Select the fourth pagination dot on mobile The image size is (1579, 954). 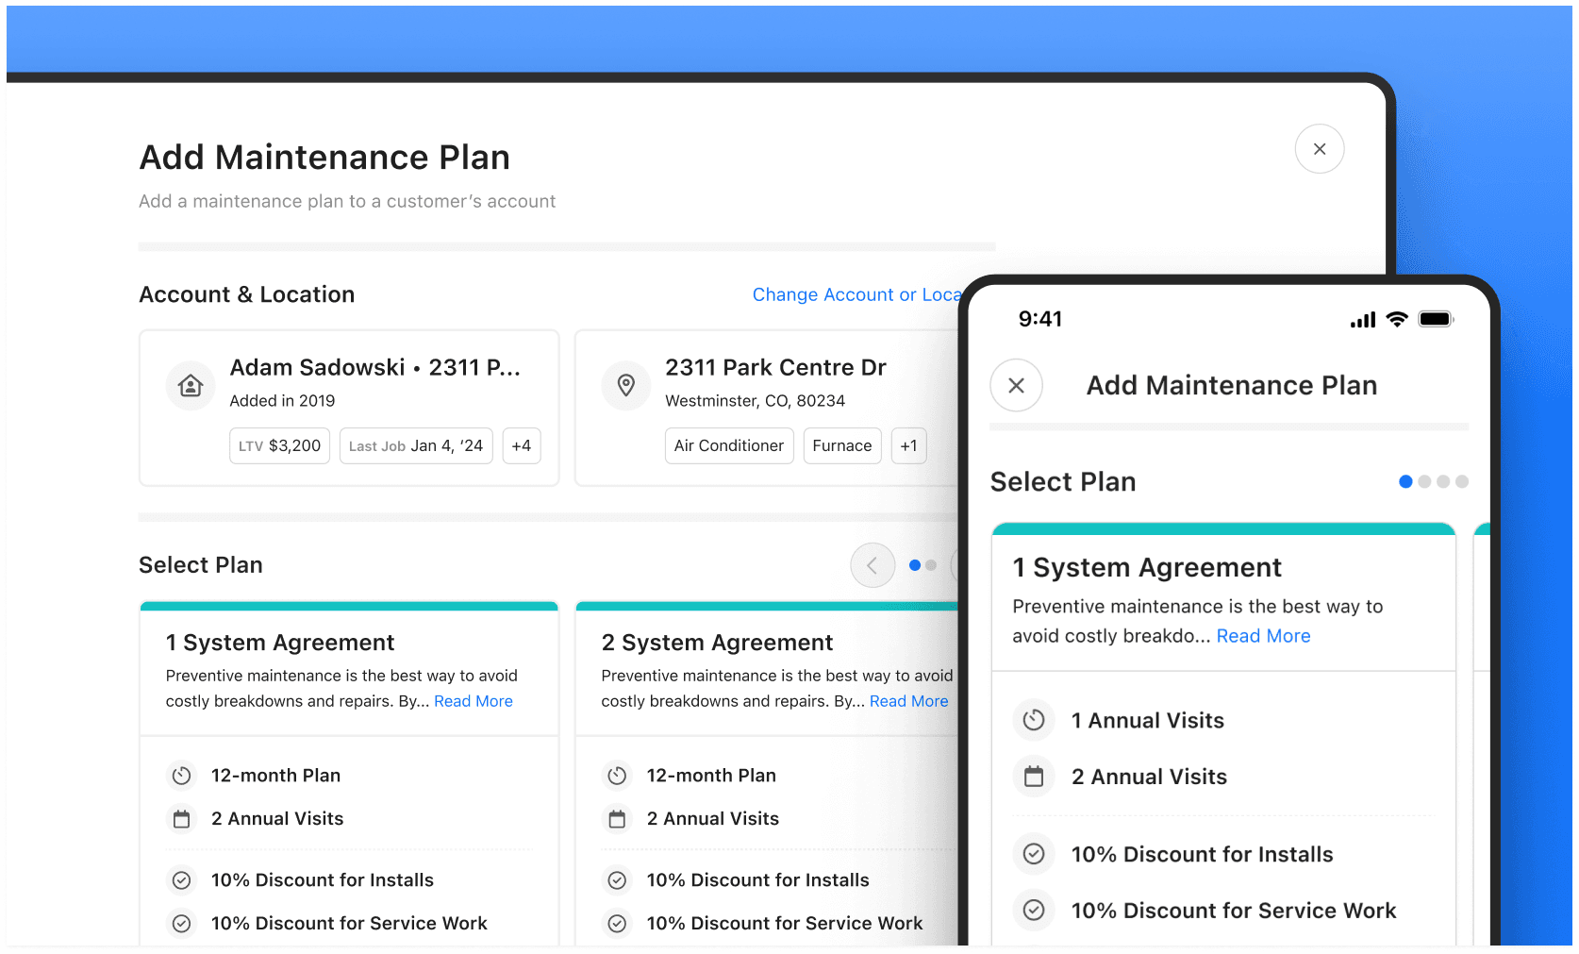coord(1462,481)
